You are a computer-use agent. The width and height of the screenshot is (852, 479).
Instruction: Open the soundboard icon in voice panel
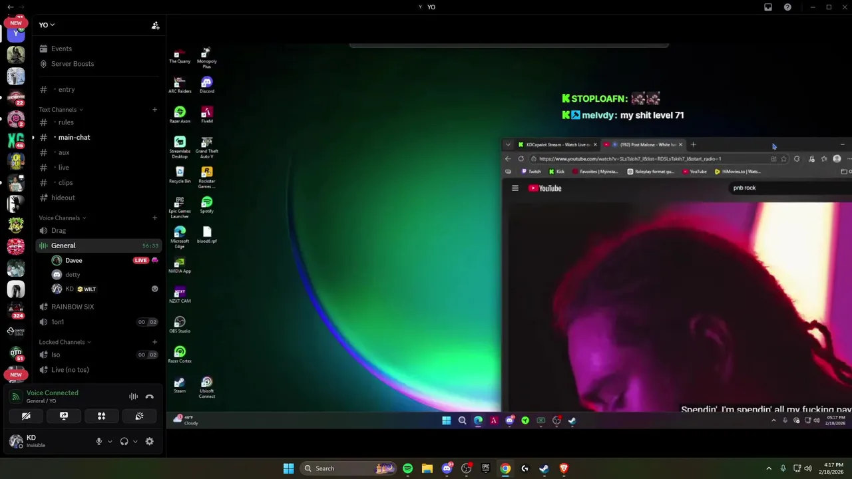pos(139,416)
